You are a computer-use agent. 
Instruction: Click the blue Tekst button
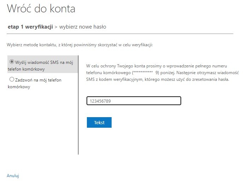[x=99, y=122]
